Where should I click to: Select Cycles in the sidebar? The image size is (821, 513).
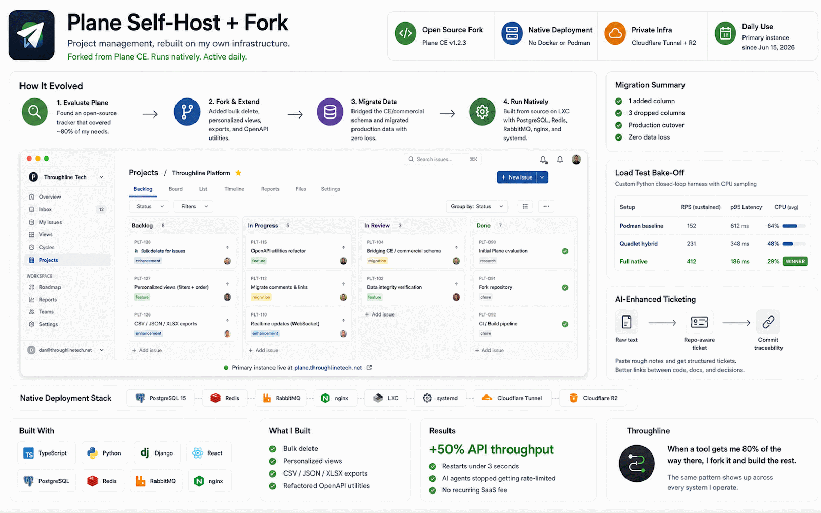pos(67,247)
